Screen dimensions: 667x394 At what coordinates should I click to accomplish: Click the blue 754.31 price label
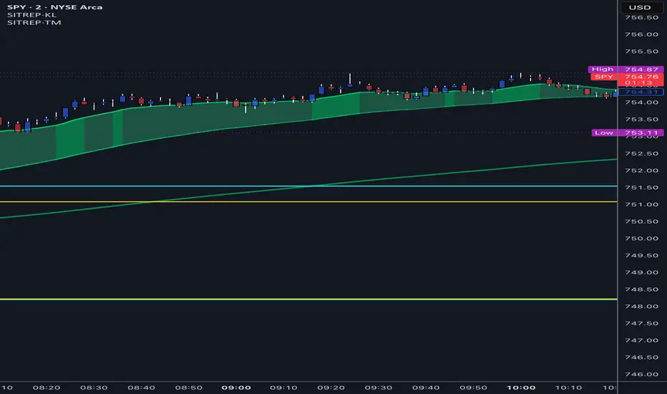641,92
